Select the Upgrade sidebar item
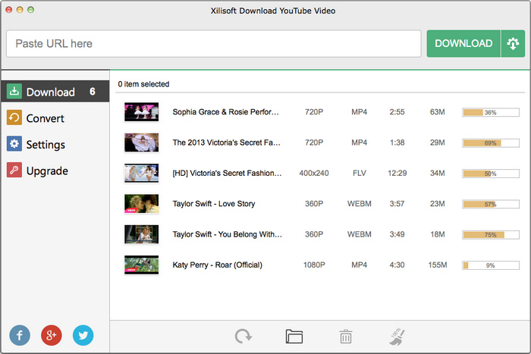Screen dimensions: 531x354 pyautogui.click(x=47, y=171)
